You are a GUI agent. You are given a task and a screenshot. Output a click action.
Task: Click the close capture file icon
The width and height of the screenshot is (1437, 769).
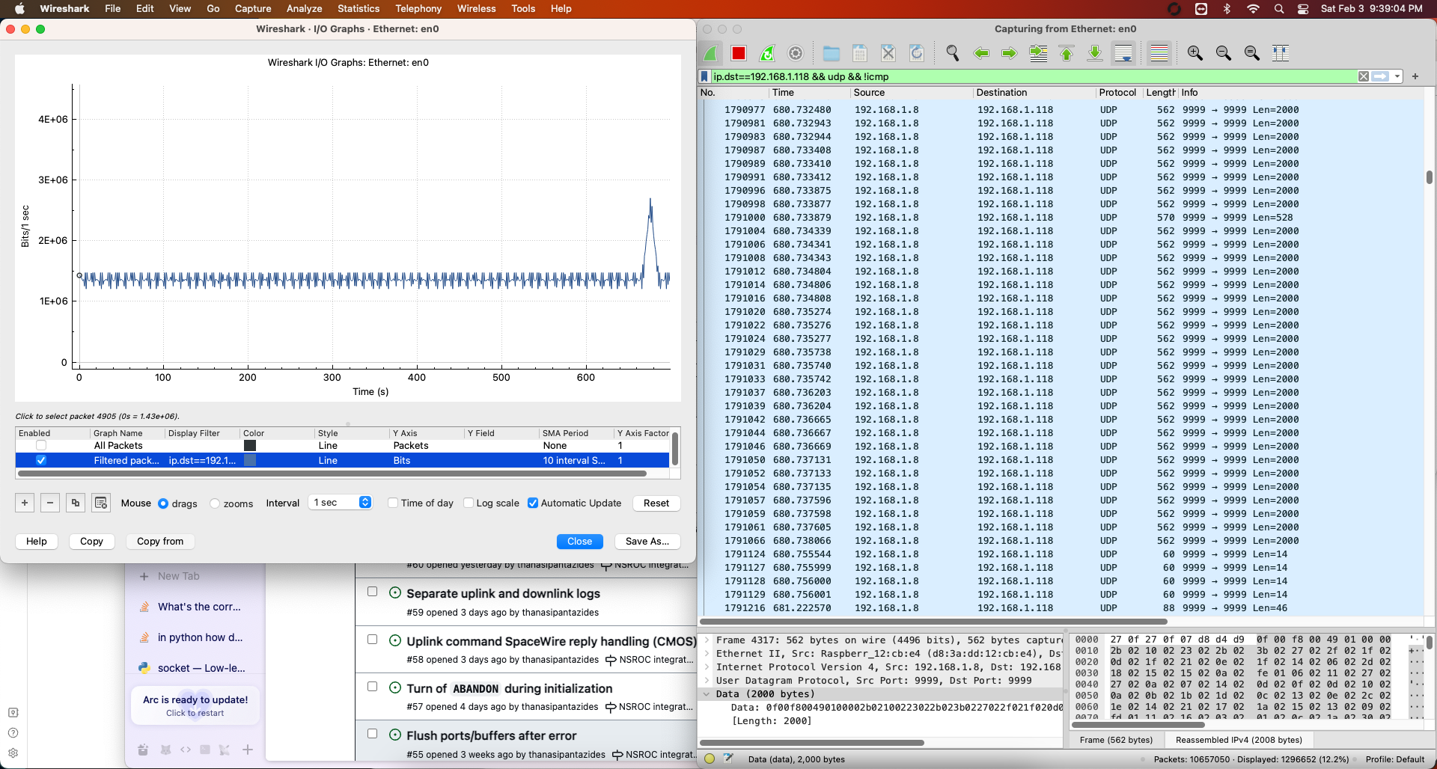click(x=888, y=53)
